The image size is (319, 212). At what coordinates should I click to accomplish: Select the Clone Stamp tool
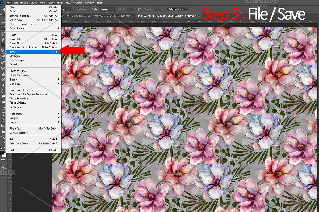coord(3,74)
